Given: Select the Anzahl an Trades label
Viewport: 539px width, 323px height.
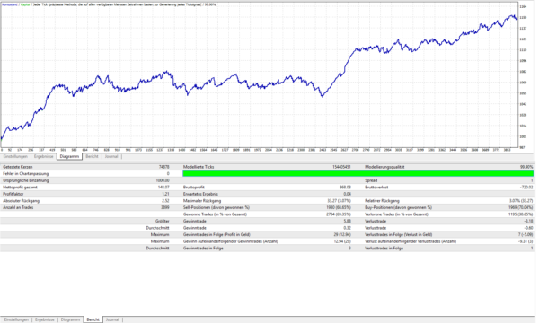Looking at the screenshot, I should point(18,207).
